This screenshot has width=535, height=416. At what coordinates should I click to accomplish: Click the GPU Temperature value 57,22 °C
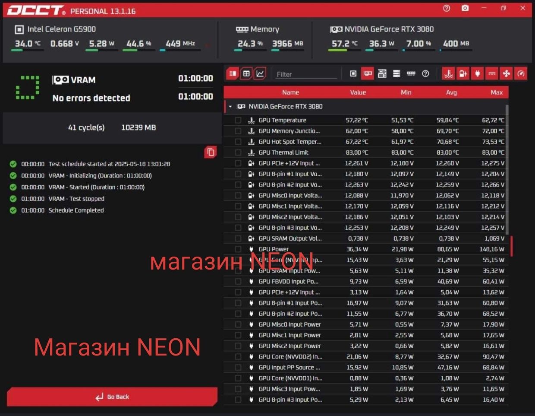point(357,120)
